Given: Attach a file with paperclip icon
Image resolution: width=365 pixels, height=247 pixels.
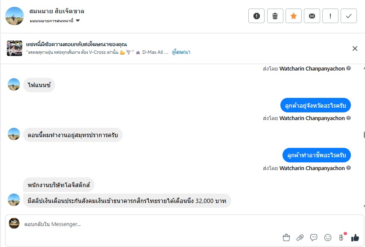Looking at the screenshot, I should (300, 237).
